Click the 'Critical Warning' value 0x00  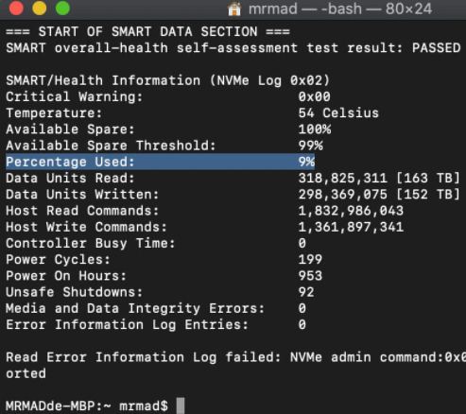(315, 96)
